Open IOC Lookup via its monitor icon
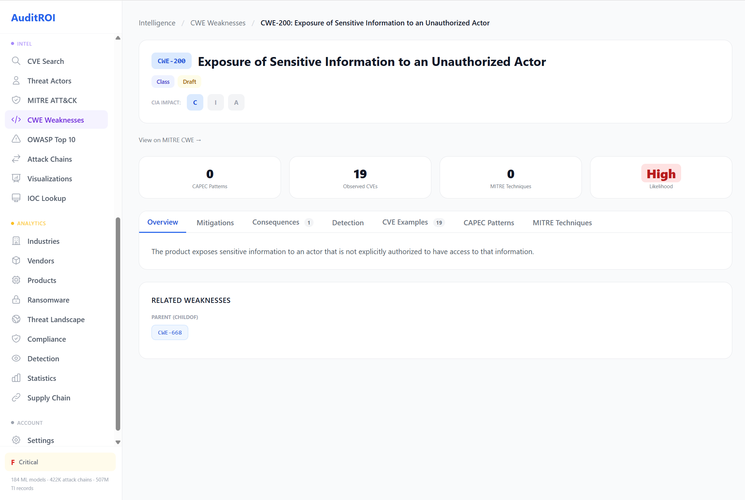This screenshot has height=500, width=745. tap(16, 198)
